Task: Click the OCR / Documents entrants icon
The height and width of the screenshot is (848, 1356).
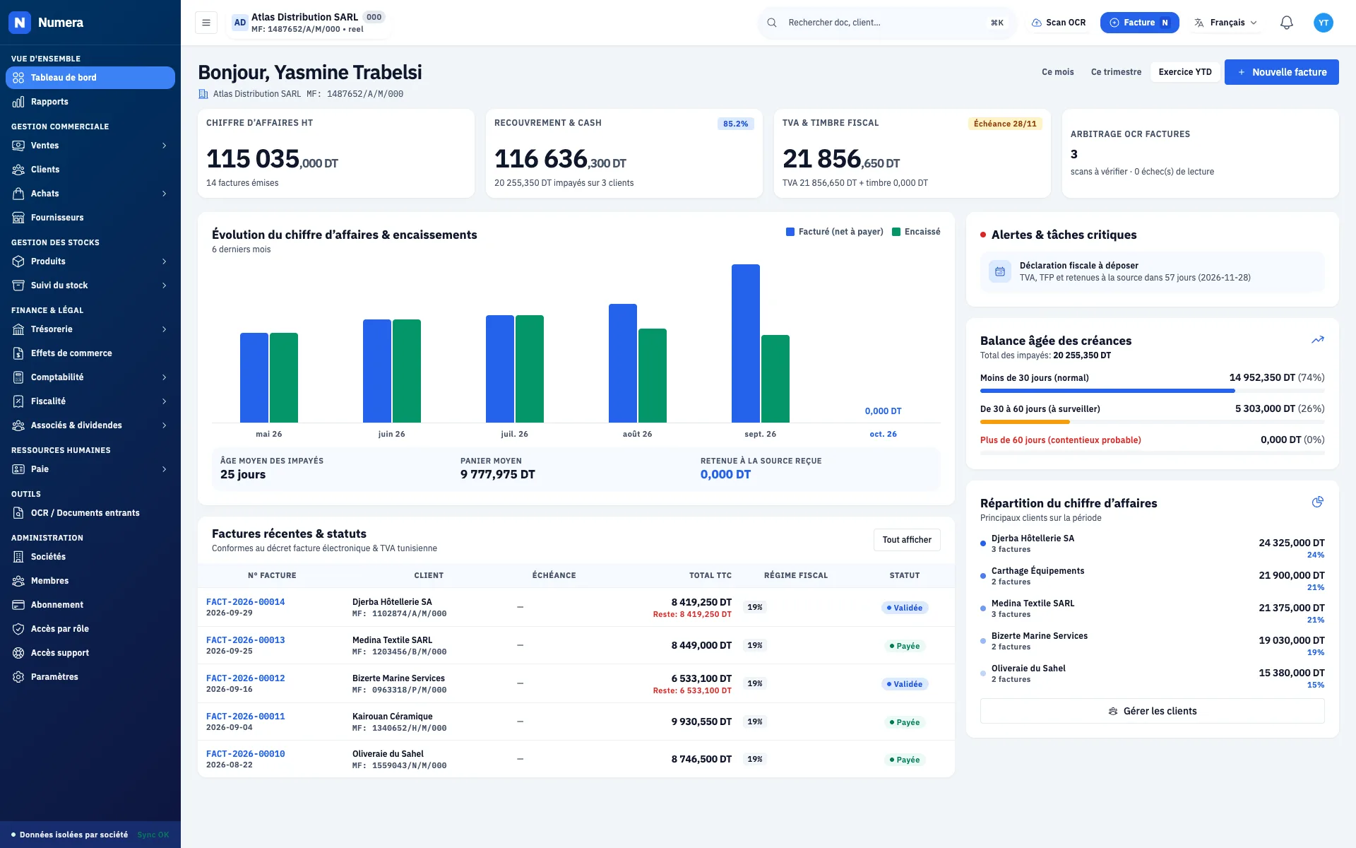Action: point(18,513)
